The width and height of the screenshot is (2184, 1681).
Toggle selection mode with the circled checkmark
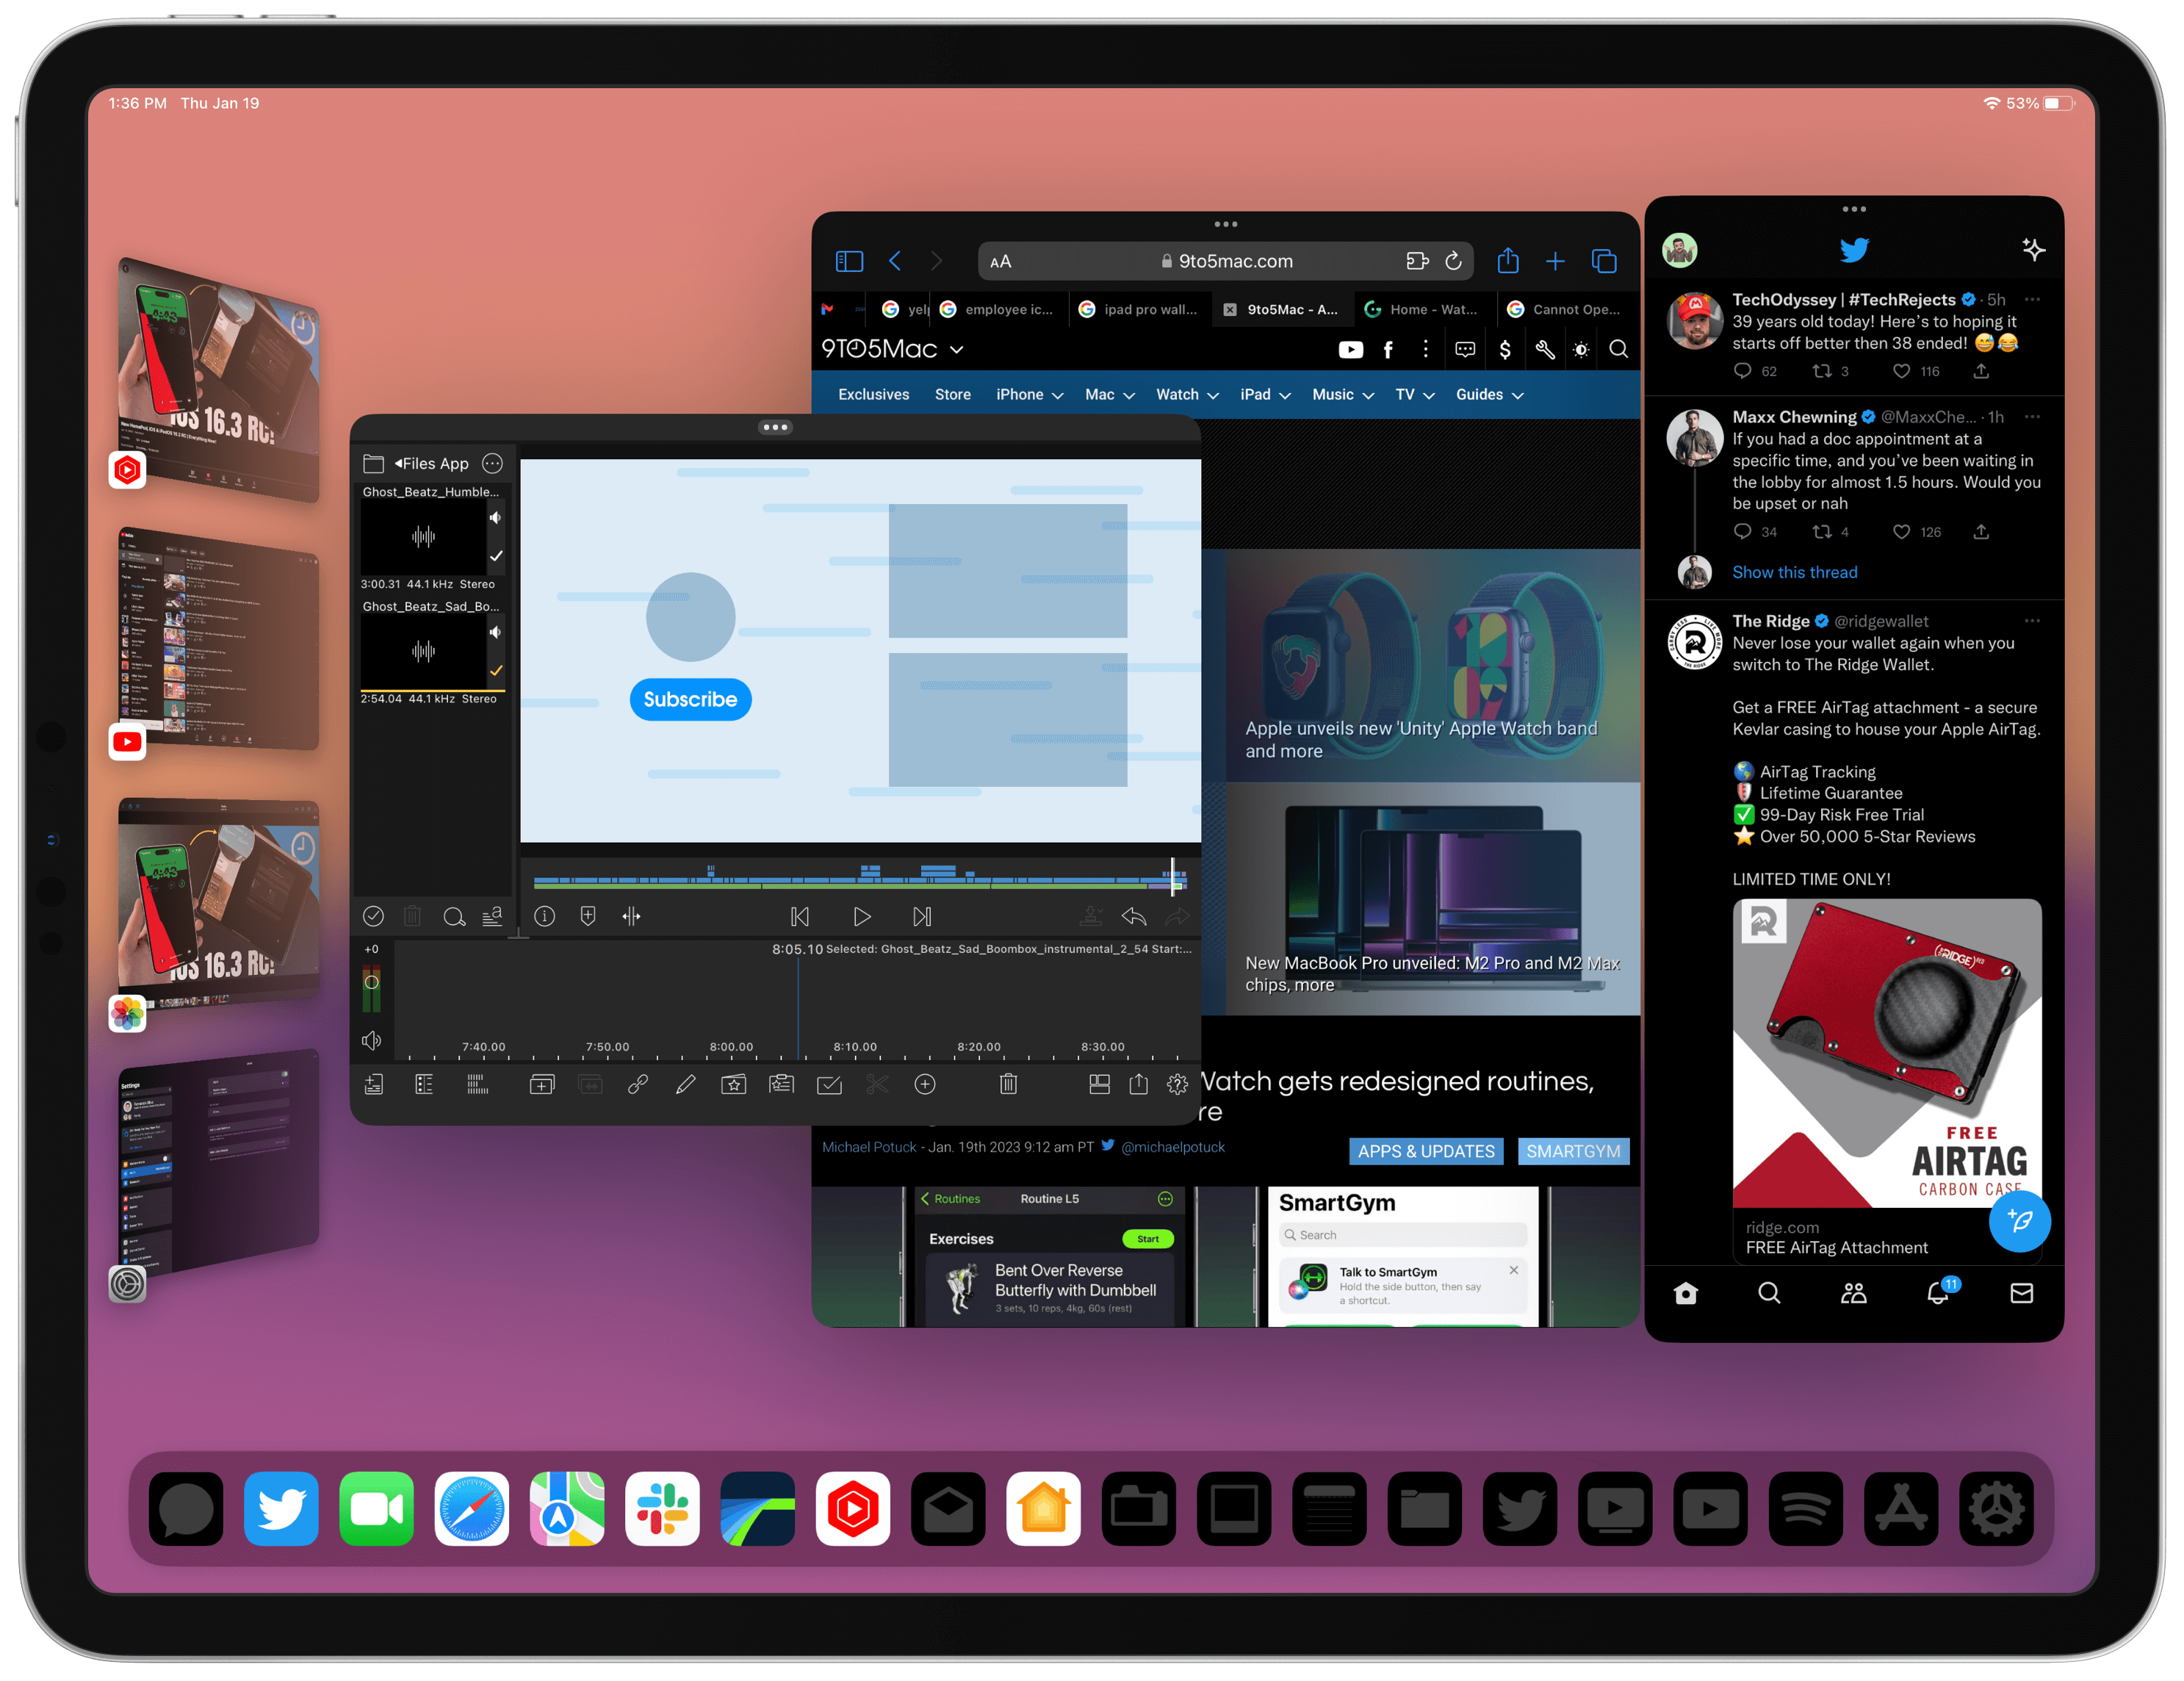tap(374, 916)
